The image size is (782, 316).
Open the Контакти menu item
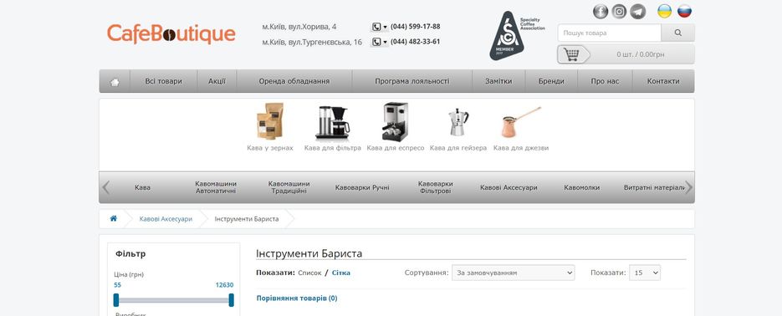click(663, 81)
